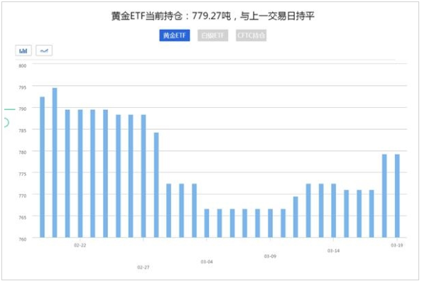422x281 pixels.
Task: Click the 03-04 date label
Action: point(207,262)
